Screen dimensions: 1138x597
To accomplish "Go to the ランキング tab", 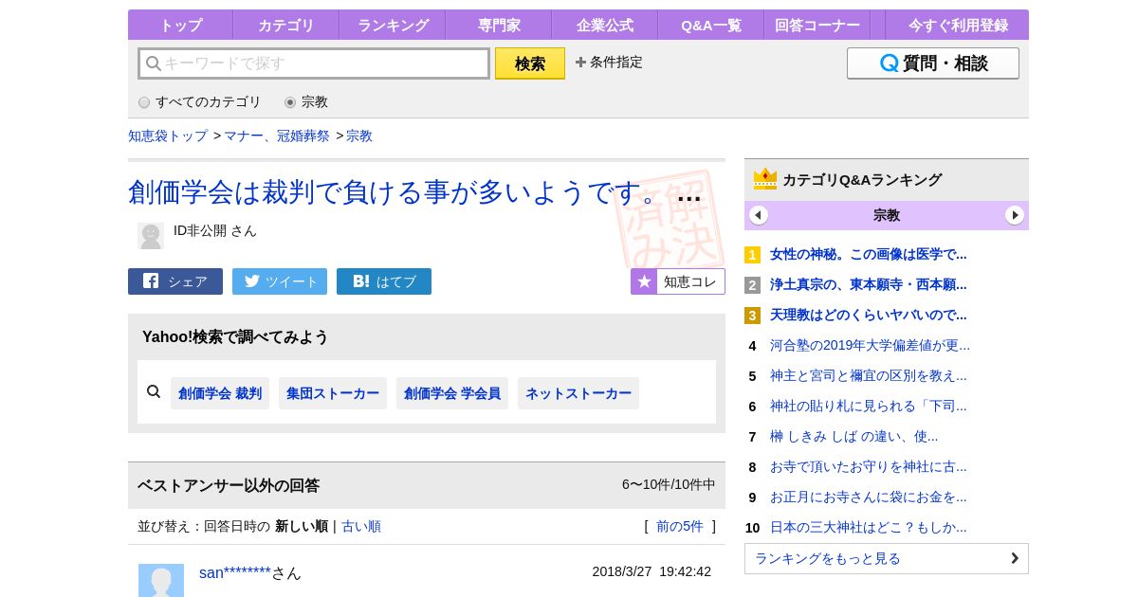I will coord(392,25).
